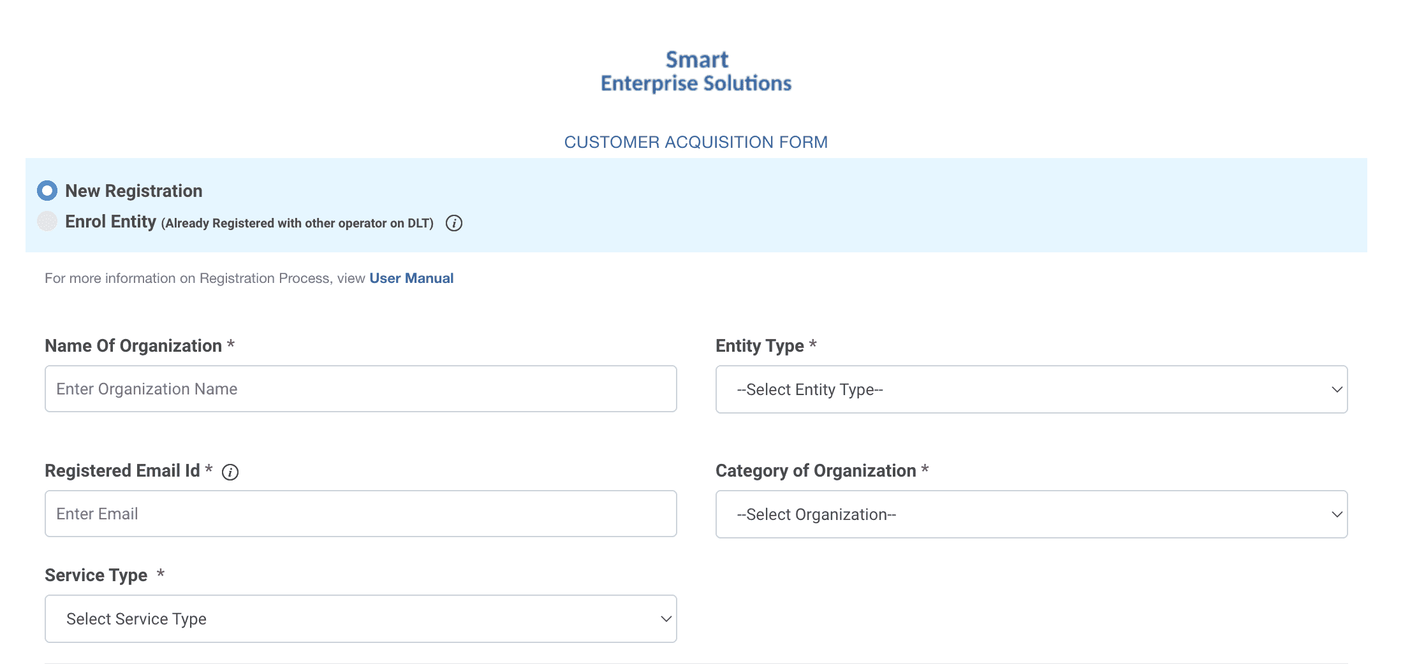Click the info icon beside Registered Email Id
1403x664 pixels.
pos(230,472)
